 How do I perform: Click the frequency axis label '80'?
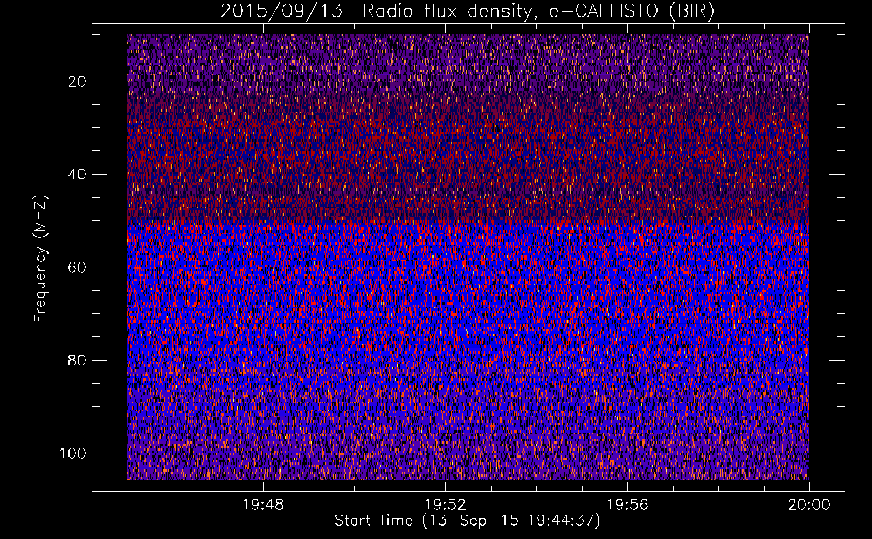pyautogui.click(x=78, y=360)
